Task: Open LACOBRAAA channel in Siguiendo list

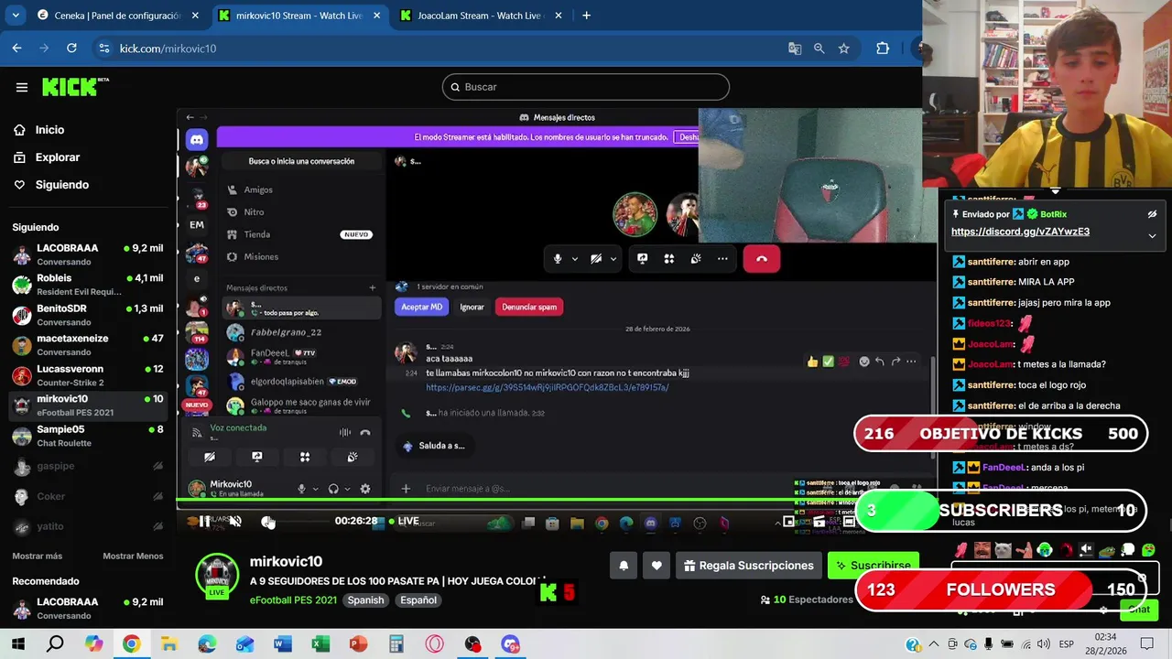Action: tap(88, 254)
